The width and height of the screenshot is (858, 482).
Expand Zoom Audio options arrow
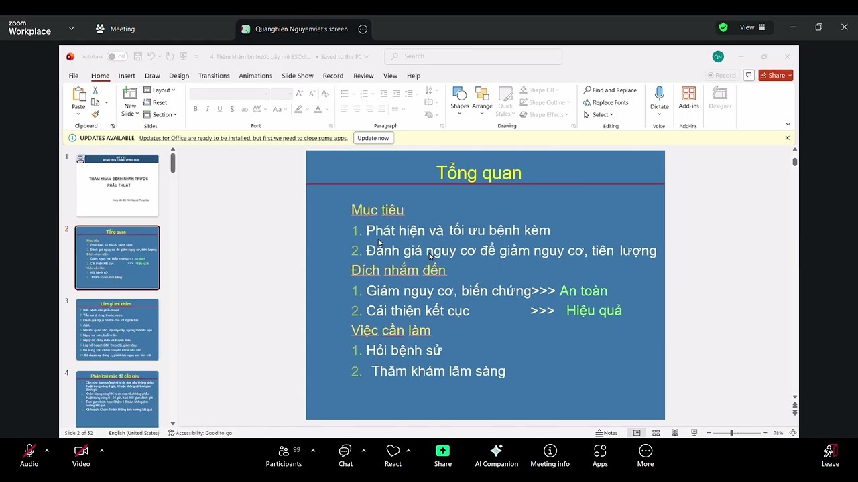click(46, 451)
